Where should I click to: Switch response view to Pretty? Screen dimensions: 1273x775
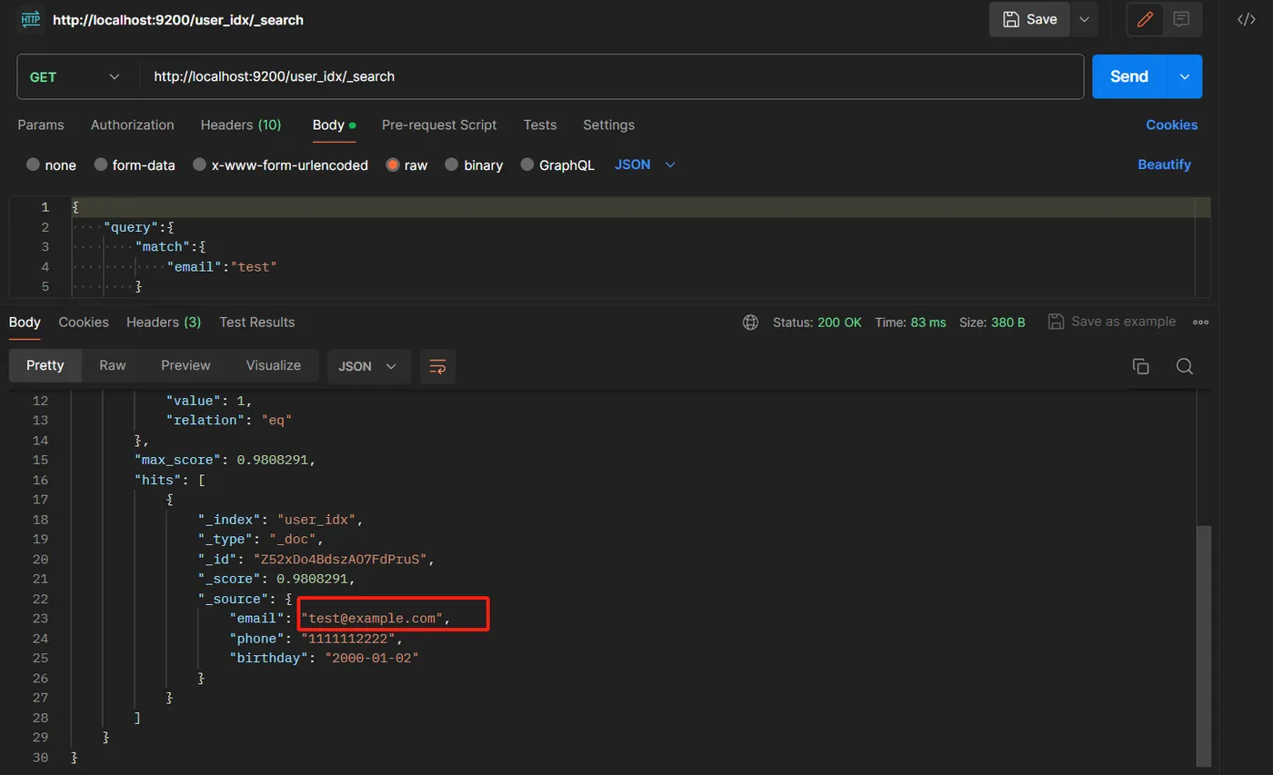click(45, 365)
